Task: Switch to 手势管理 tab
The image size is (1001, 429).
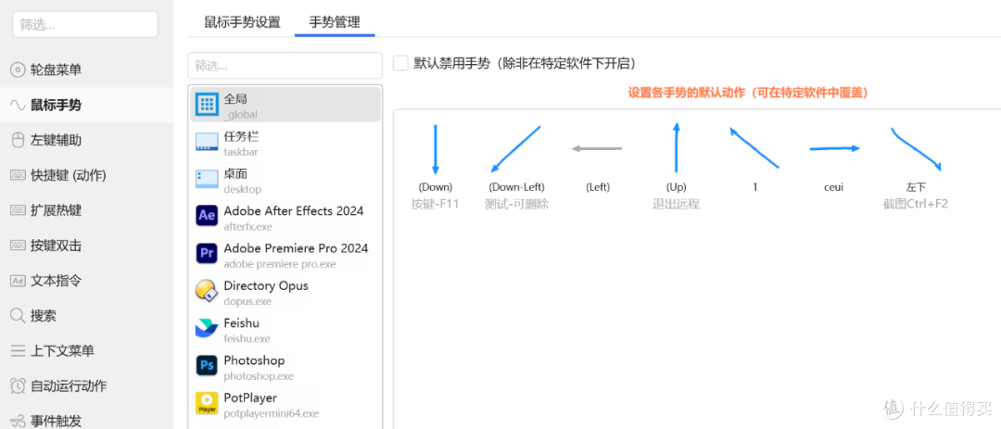Action: pyautogui.click(x=335, y=22)
